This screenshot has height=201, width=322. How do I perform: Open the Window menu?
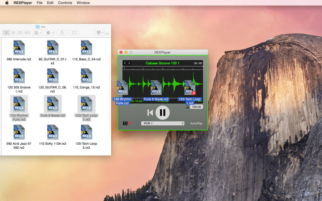pos(83,3)
